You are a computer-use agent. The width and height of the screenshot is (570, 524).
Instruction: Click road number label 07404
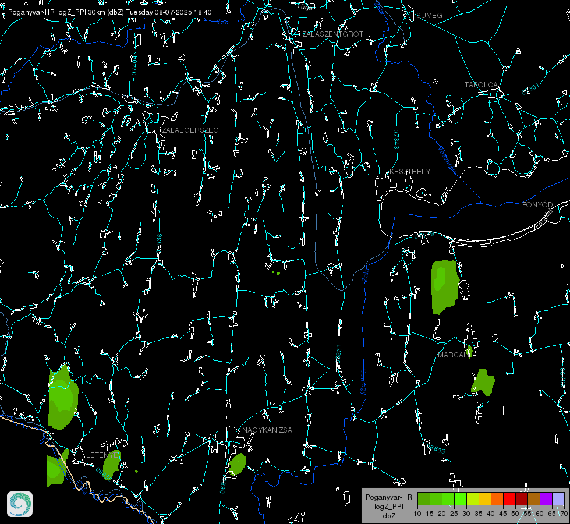tap(134, 66)
